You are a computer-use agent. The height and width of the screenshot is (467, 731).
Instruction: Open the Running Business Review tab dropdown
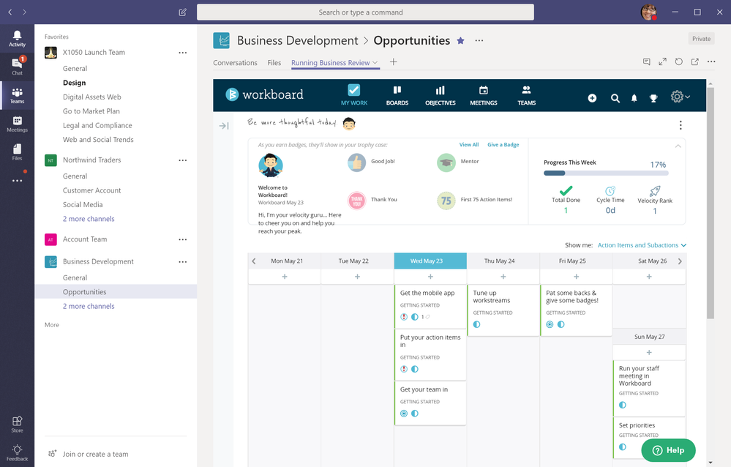[375, 62]
